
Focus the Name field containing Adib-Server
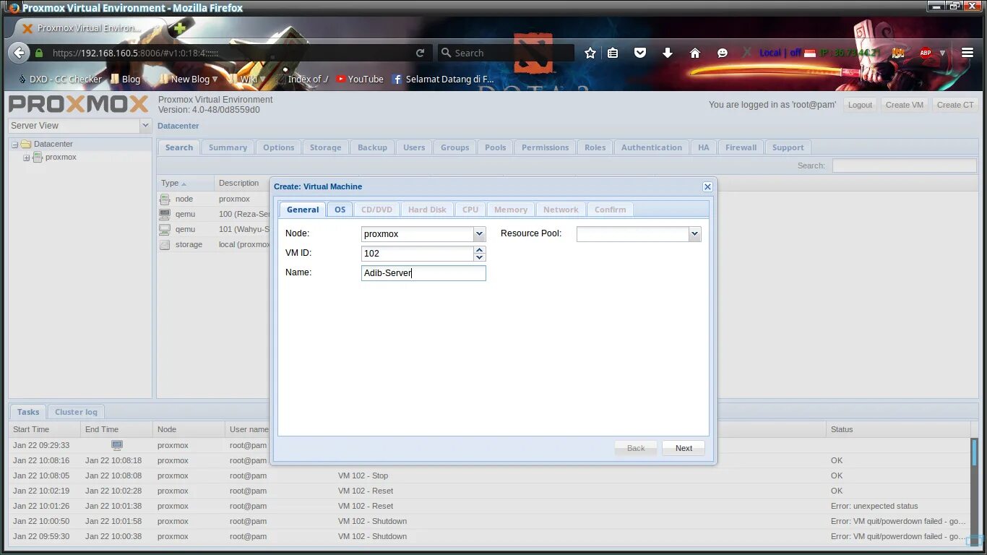coord(423,273)
